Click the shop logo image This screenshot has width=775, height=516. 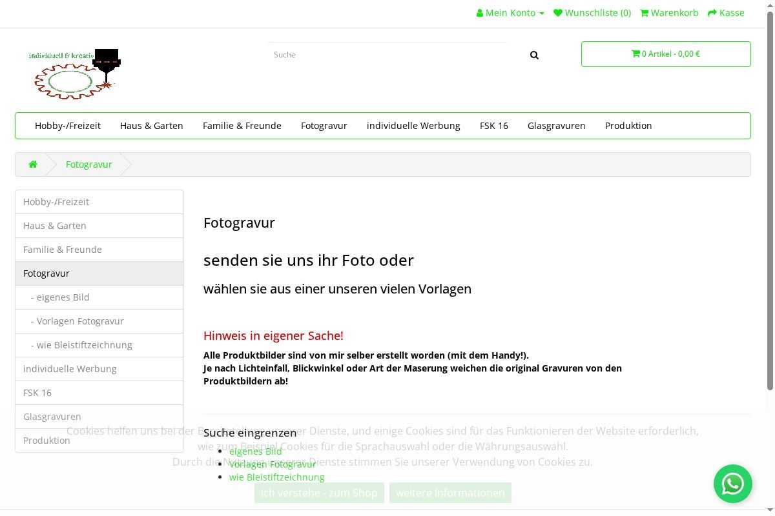pyautogui.click(x=75, y=74)
